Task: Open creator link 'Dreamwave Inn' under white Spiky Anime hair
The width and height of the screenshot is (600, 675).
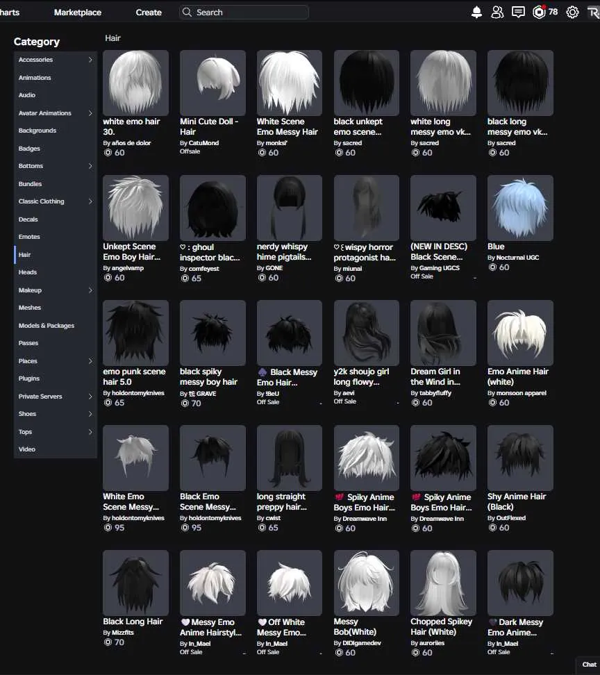Action: point(365,519)
